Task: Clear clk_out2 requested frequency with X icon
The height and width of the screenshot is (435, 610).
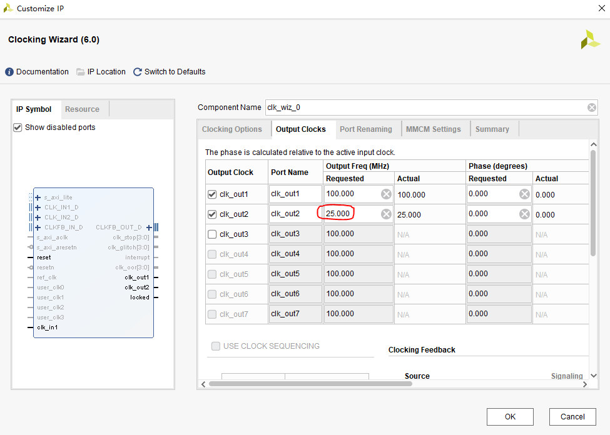Action: tap(386, 214)
